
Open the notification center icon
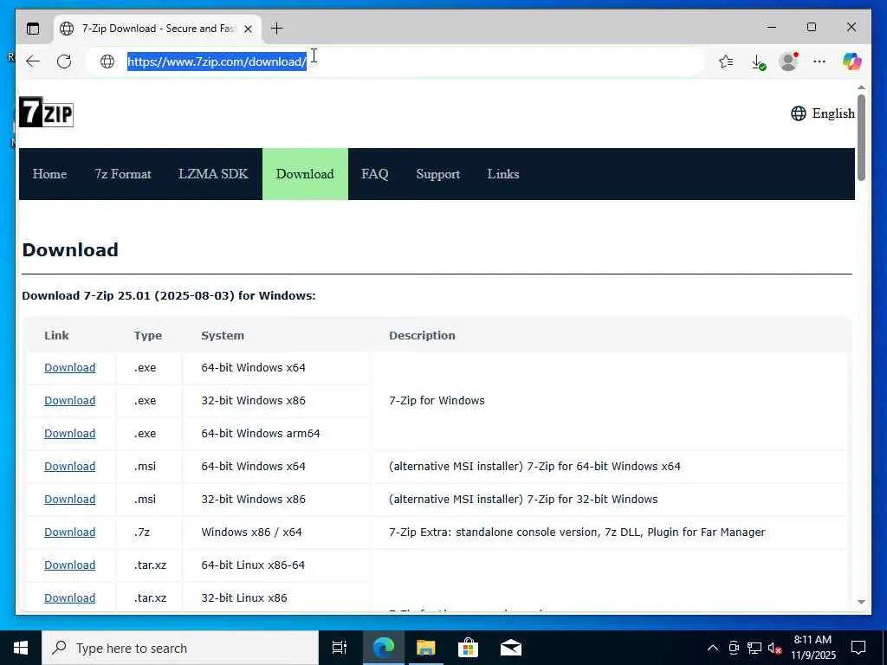(x=858, y=648)
